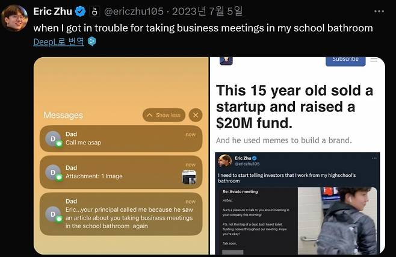Click the DeepL logo icon after the translate link
This screenshot has width=396, height=257.
click(91, 42)
